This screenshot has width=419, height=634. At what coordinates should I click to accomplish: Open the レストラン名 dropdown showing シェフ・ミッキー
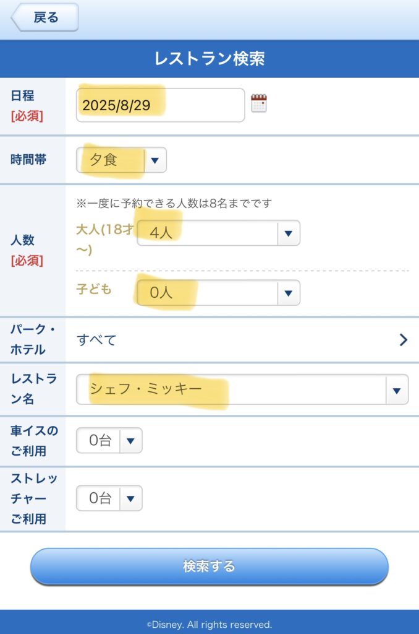pyautogui.click(x=231, y=389)
